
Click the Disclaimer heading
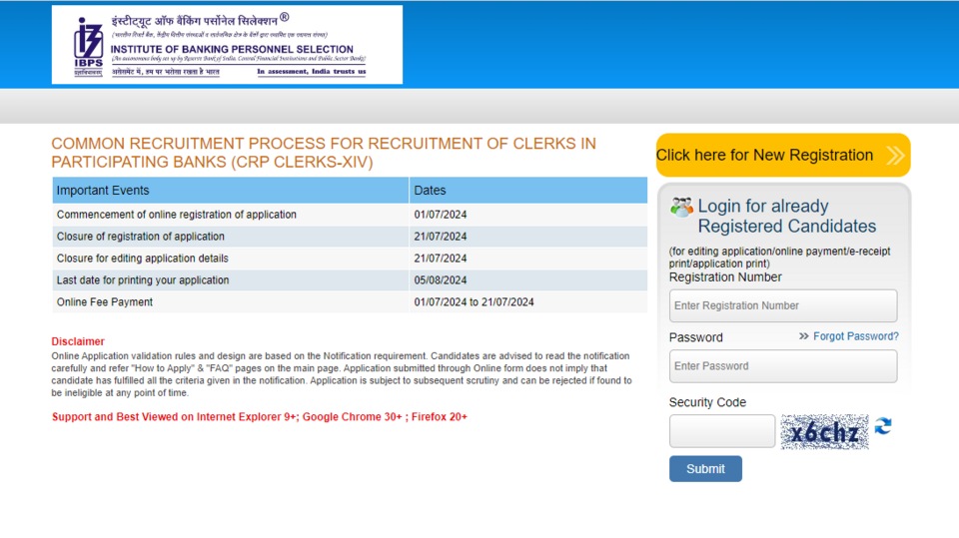pos(78,341)
